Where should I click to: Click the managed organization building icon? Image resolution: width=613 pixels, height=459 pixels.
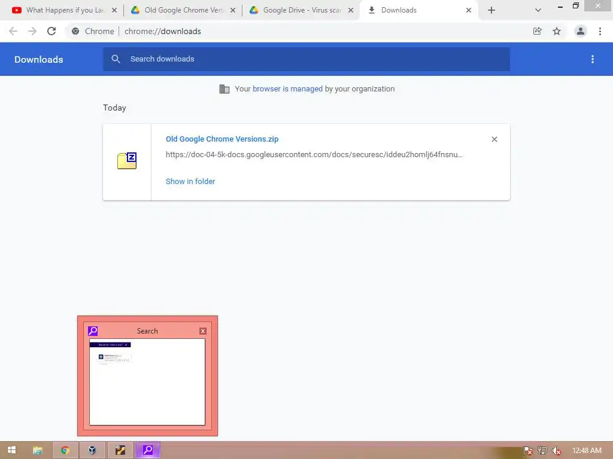pyautogui.click(x=224, y=89)
